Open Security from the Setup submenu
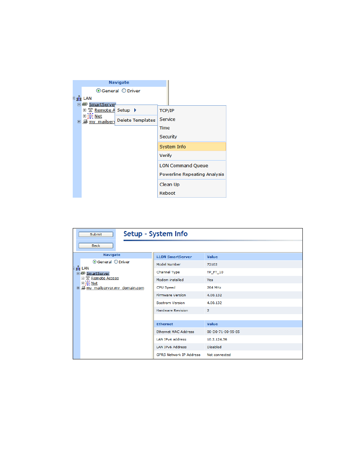354x458 pixels. pyautogui.click(x=192, y=137)
